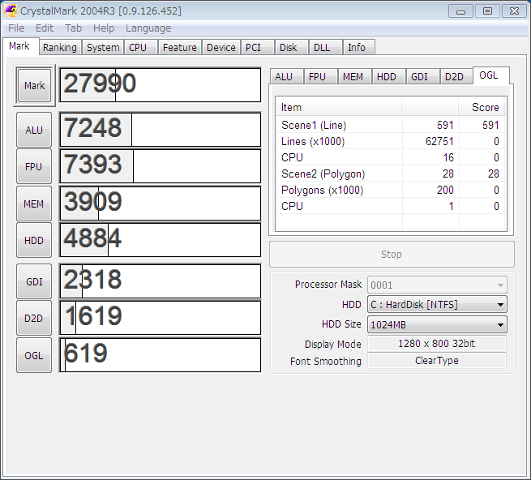Viewport: 531px width, 480px height.
Task: Run the D2D benchmark button
Action: [34, 318]
